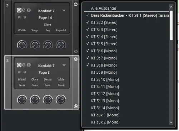Open output activation arrow for slot 3

[x=76, y=59]
